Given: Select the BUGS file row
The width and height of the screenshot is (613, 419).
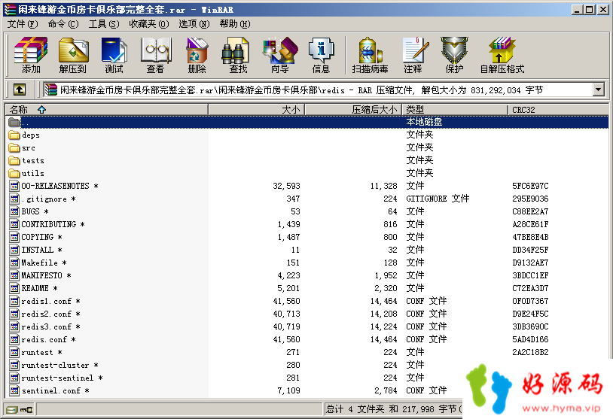Looking at the screenshot, I should (307, 211).
